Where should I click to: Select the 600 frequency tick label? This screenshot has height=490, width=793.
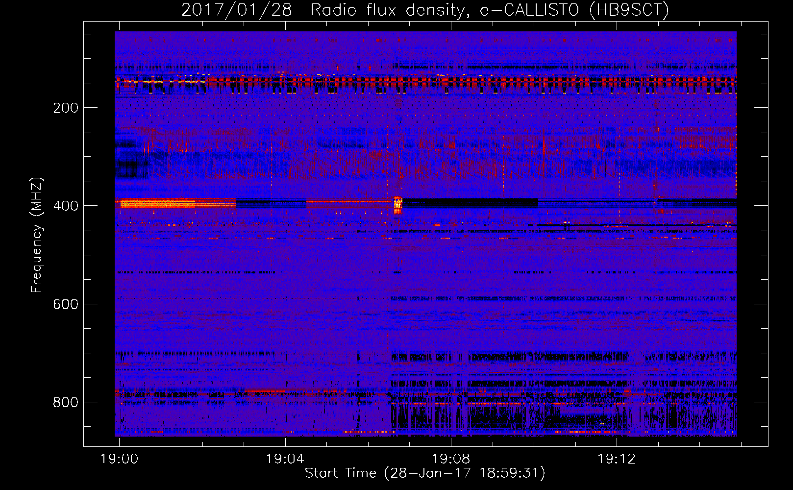click(x=66, y=304)
